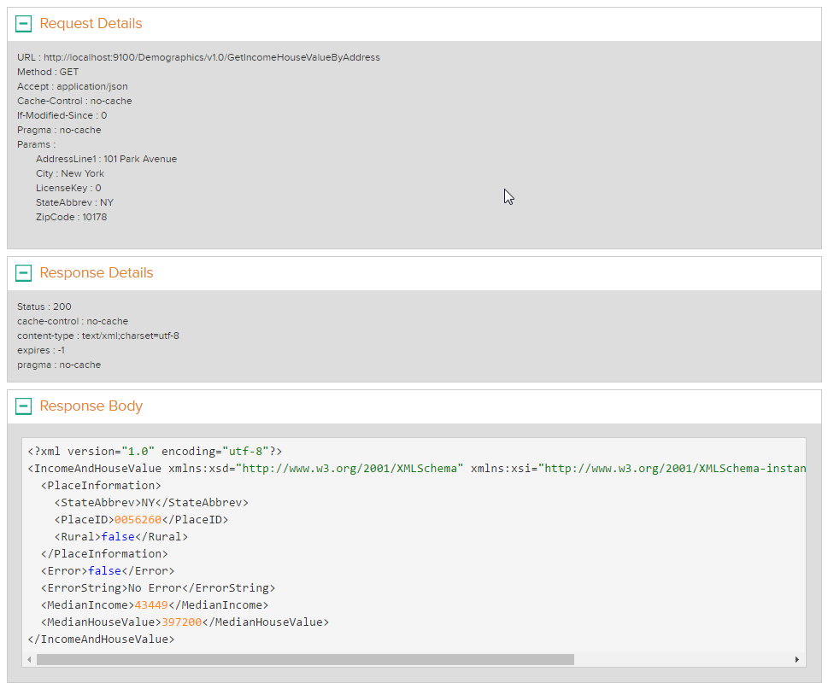Select the highlighted MedianIncome value 43449
Screen dimensions: 828x689
pyautogui.click(x=154, y=604)
